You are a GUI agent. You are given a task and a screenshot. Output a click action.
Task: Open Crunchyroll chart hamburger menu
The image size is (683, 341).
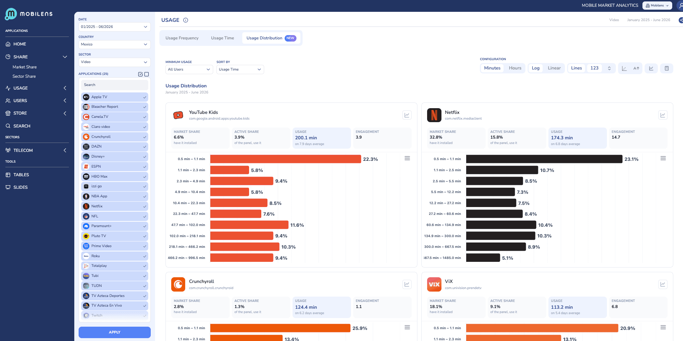coord(407,327)
